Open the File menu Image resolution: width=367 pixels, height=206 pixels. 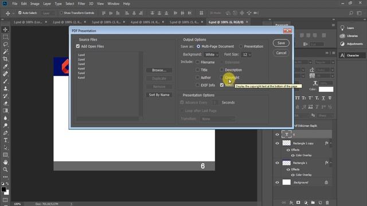pos(15,4)
